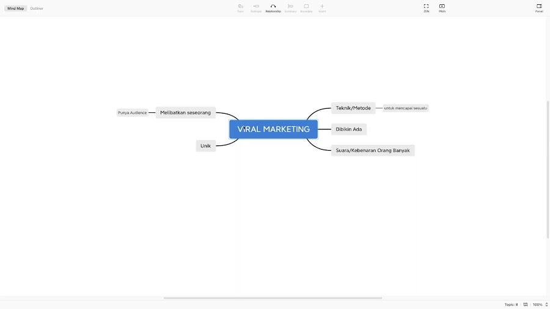The width and height of the screenshot is (550, 309).
Task: Select the Punya Audience subtopic
Action: [x=132, y=112]
